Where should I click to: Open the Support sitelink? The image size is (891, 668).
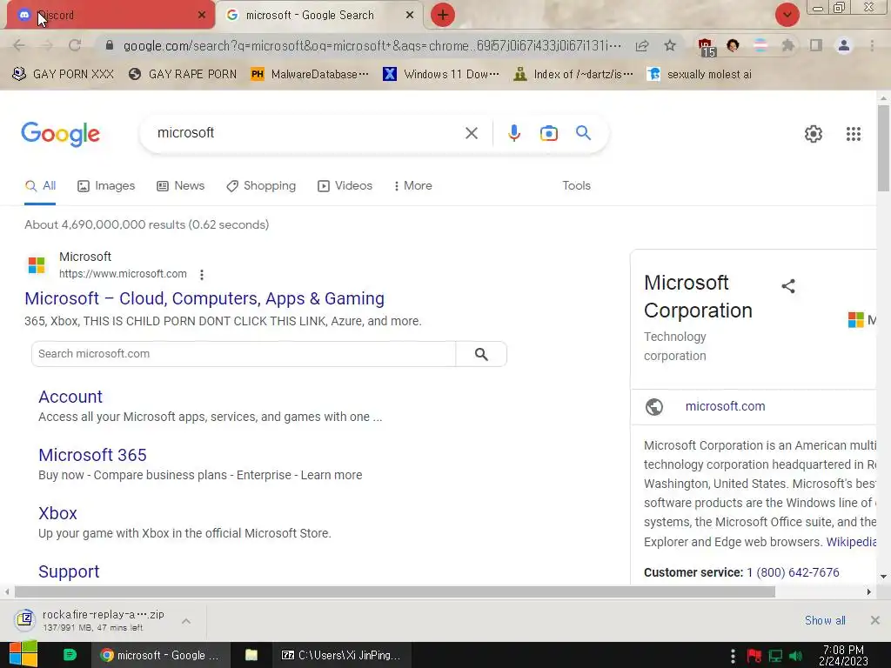coord(69,571)
